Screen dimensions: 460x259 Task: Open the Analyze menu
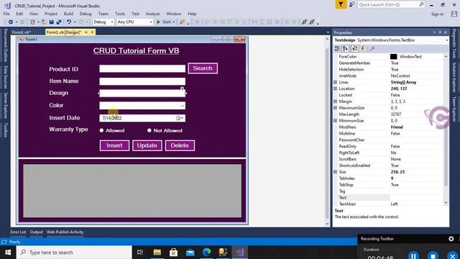tap(152, 14)
